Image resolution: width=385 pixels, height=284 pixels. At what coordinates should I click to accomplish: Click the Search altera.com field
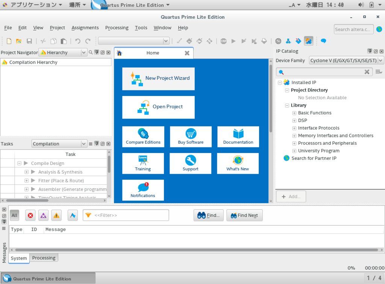[x=353, y=29]
